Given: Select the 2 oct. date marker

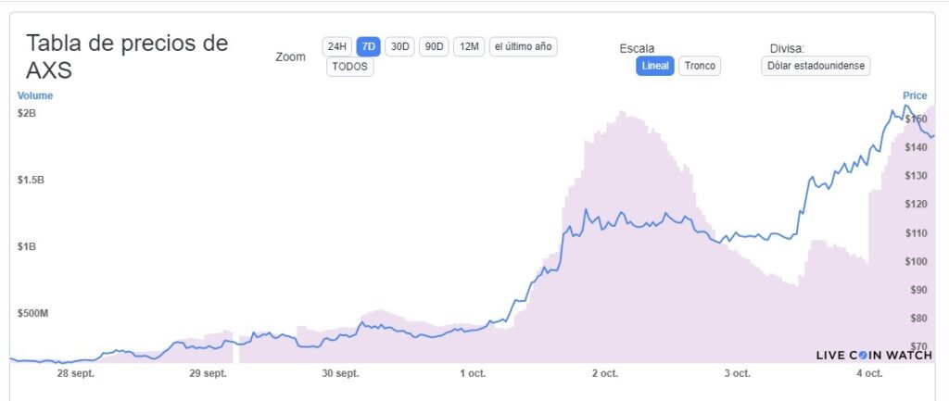Looking at the screenshot, I should click(604, 373).
